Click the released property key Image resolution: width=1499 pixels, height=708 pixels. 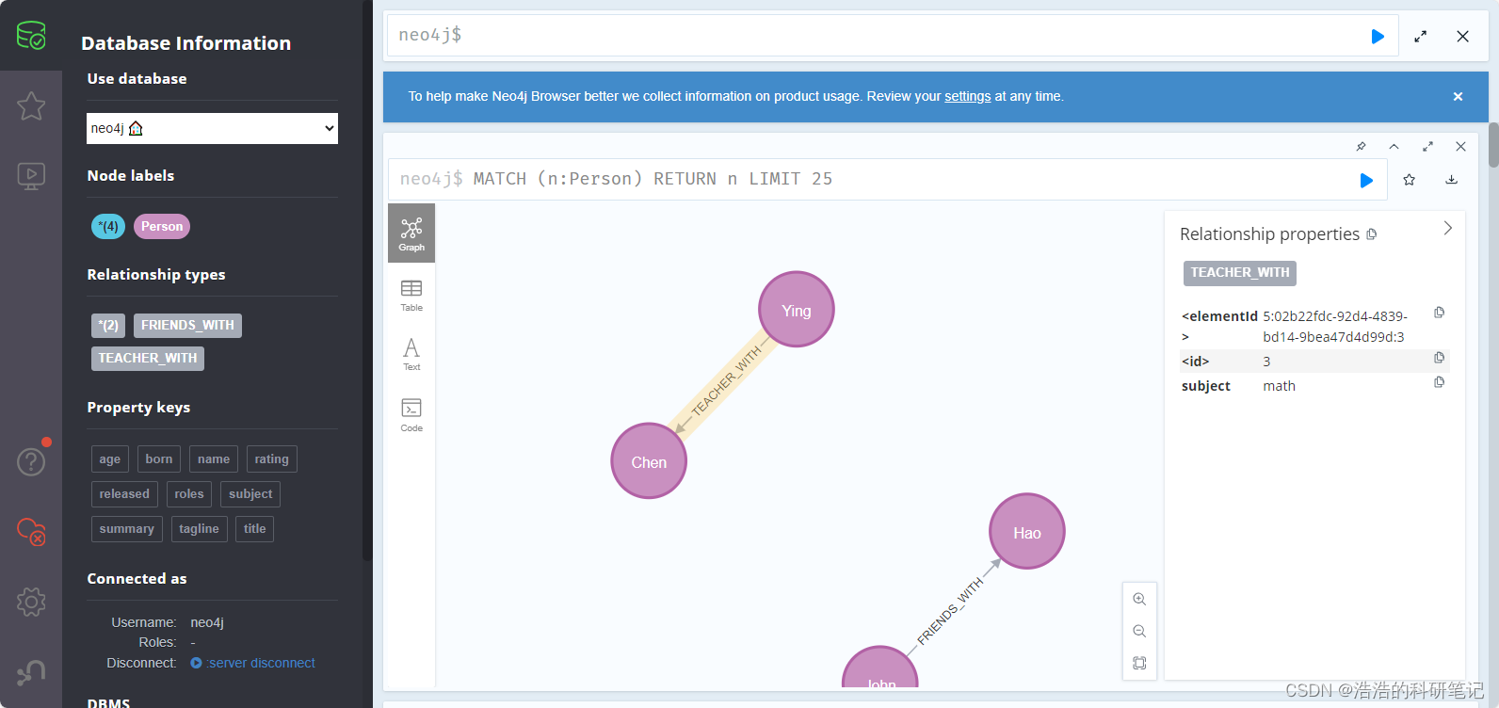tap(124, 493)
